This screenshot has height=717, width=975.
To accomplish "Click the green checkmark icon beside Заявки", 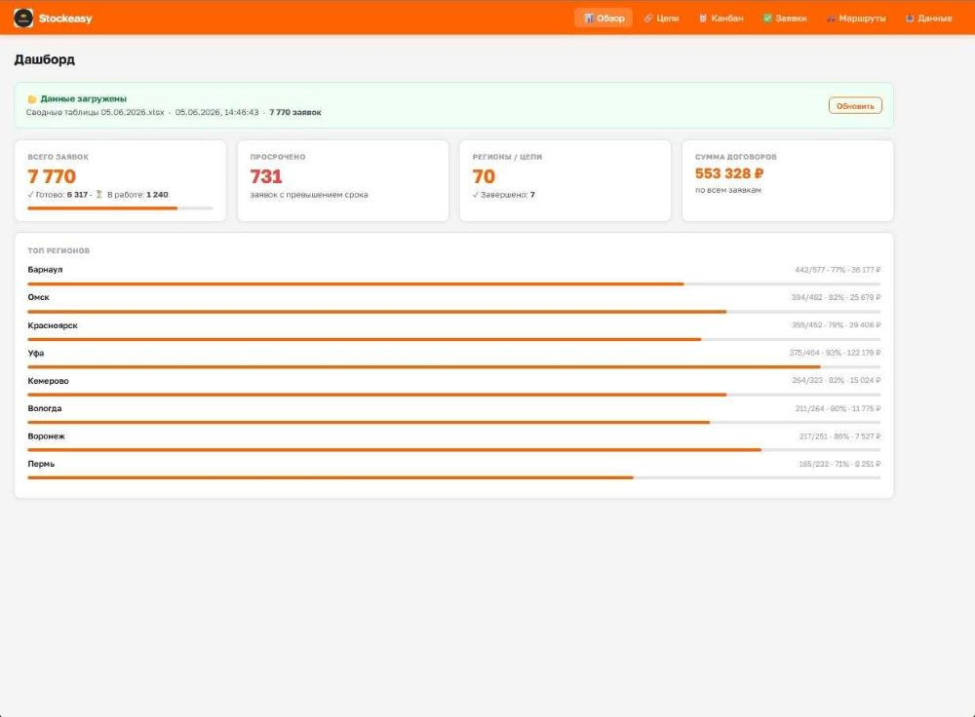I will tap(767, 18).
